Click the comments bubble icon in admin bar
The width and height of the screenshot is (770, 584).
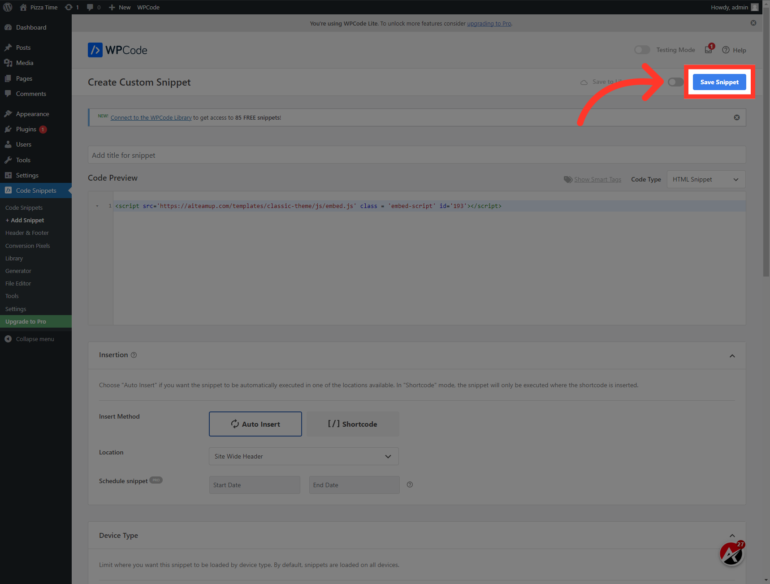pyautogui.click(x=90, y=7)
